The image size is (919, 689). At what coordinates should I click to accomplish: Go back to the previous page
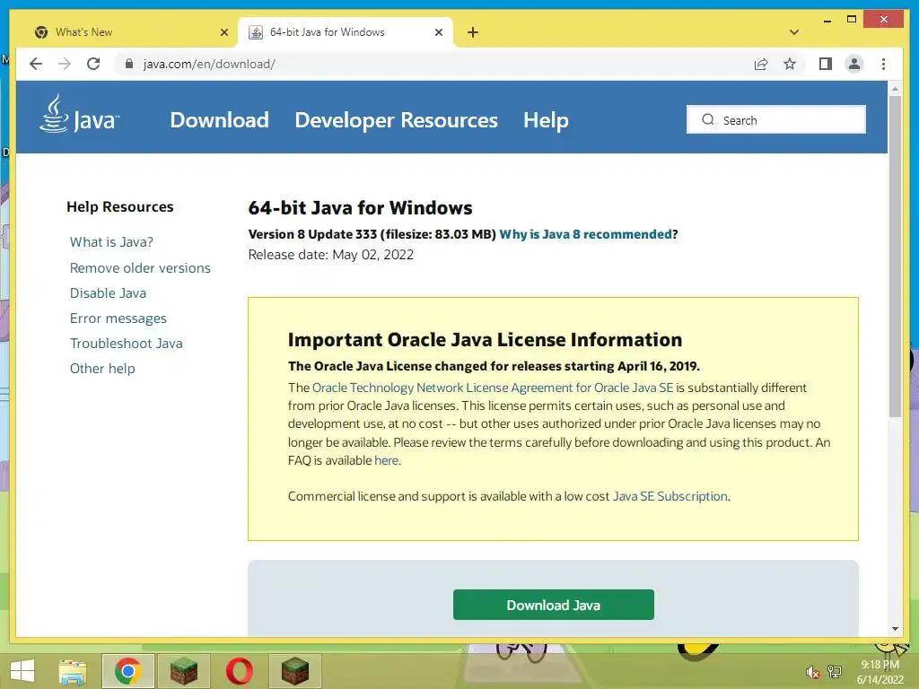pos(36,64)
